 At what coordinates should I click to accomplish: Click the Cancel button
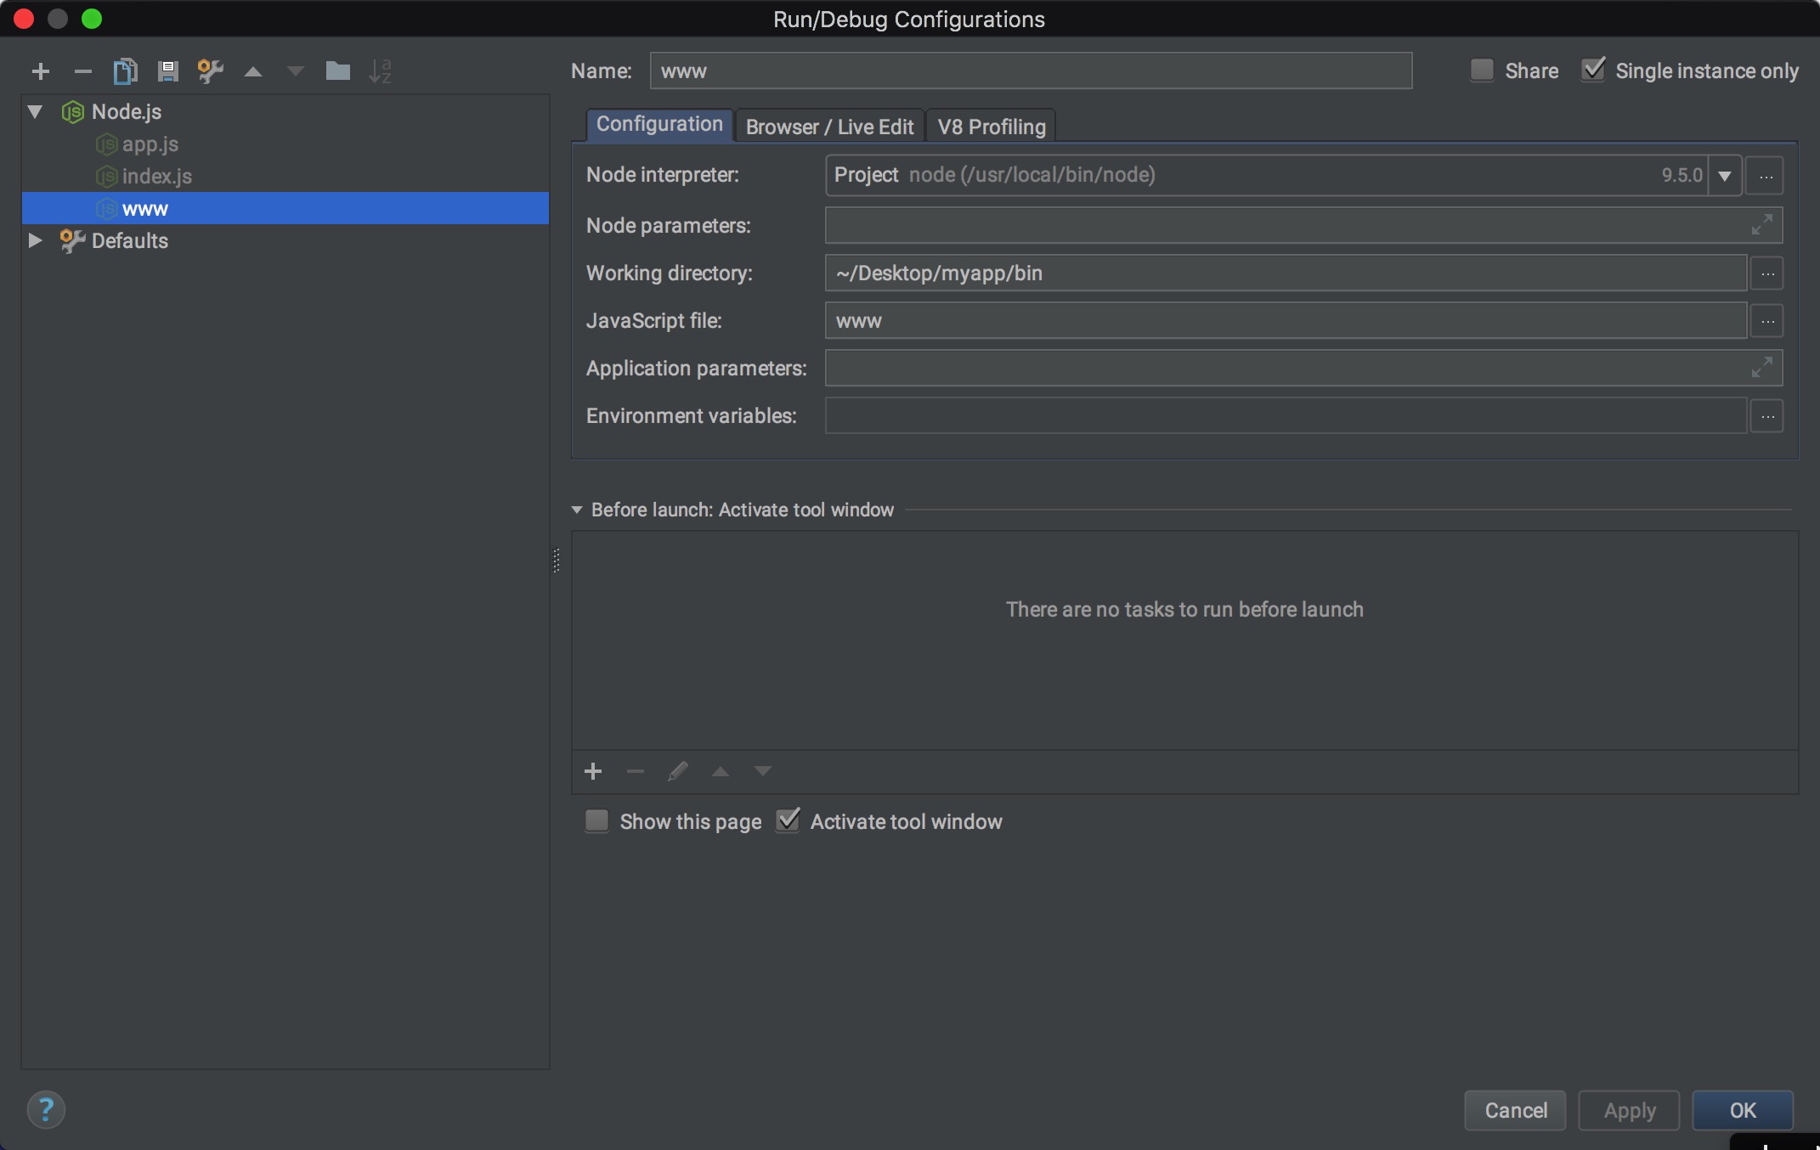(1515, 1110)
